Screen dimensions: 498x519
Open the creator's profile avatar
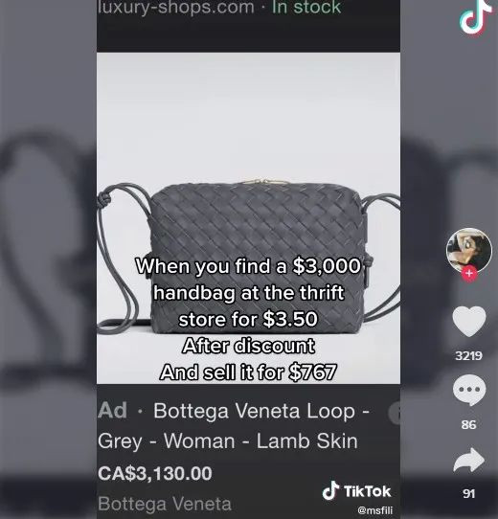click(x=469, y=250)
